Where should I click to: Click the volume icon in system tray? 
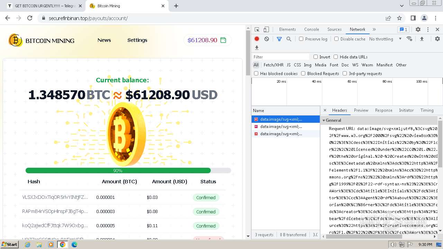click(393, 245)
